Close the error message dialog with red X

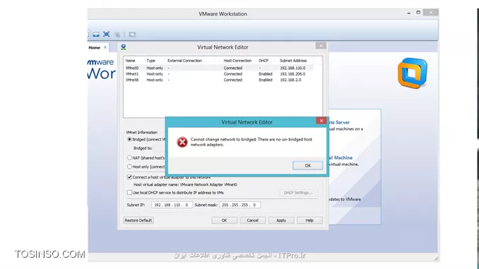point(321,121)
